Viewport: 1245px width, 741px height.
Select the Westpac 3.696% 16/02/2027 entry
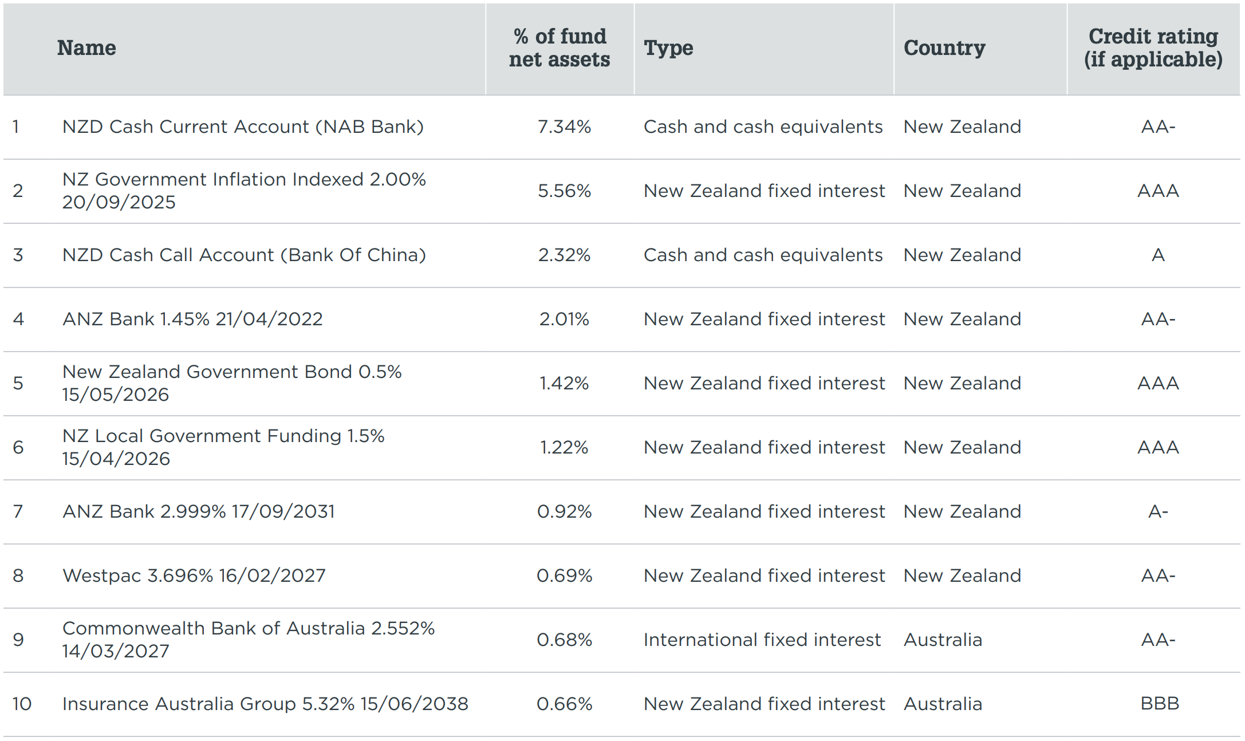coord(194,576)
